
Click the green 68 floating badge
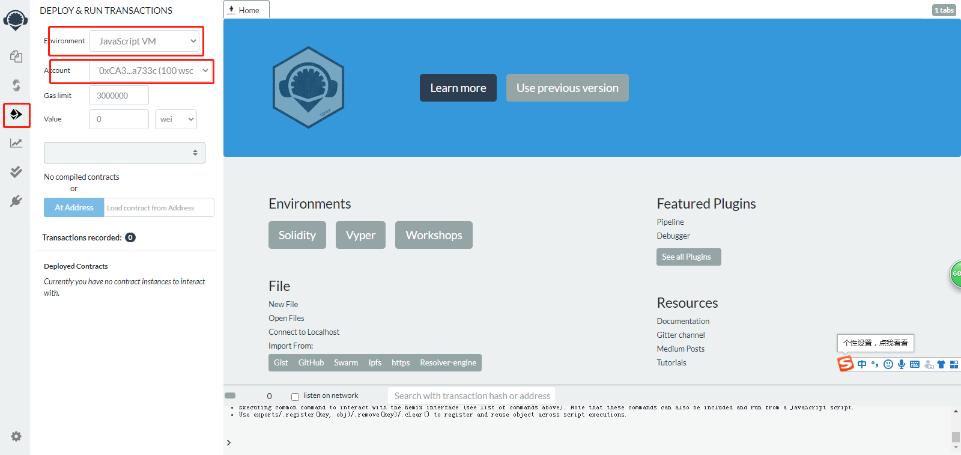pyautogui.click(x=955, y=273)
